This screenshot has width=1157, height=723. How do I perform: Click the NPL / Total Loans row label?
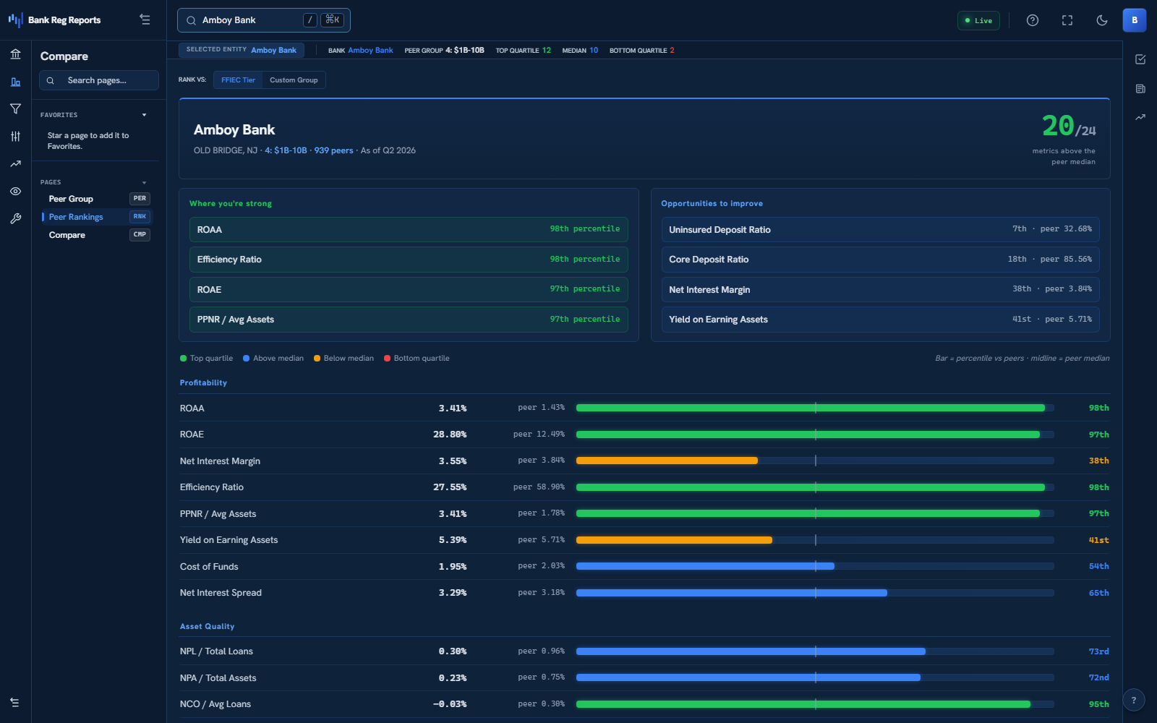pyautogui.click(x=216, y=651)
